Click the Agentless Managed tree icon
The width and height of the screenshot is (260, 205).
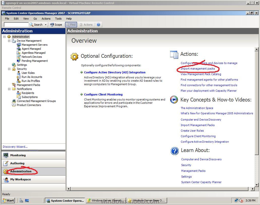click(x=19, y=53)
